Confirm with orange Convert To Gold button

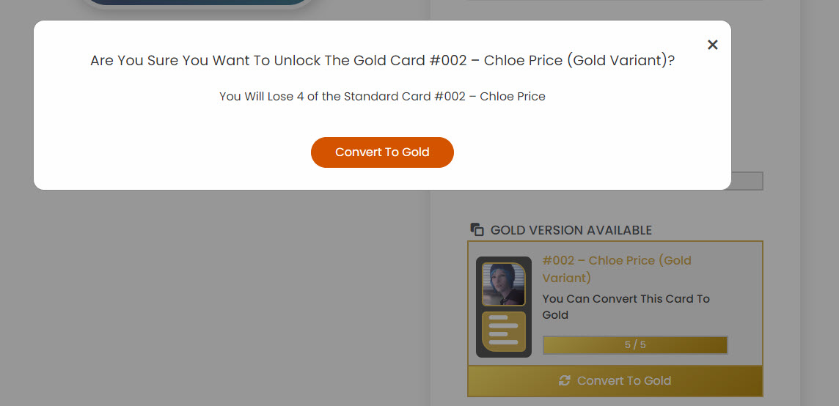pyautogui.click(x=382, y=152)
